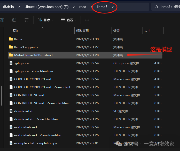The height and width of the screenshot is (151, 180).
Task: Click the rename icon in toolbar
Action: [x=2, y=20]
